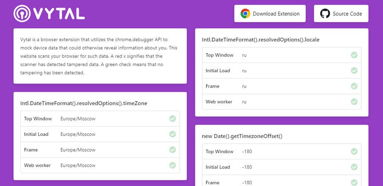
Task: Click green check for locale Frame row
Action: 354,86
